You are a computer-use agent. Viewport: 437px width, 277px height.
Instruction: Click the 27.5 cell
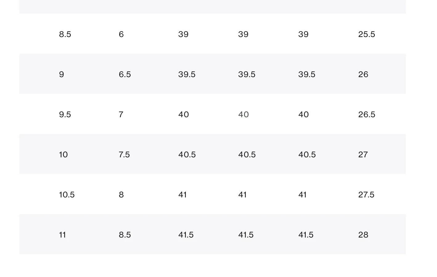pos(366,195)
